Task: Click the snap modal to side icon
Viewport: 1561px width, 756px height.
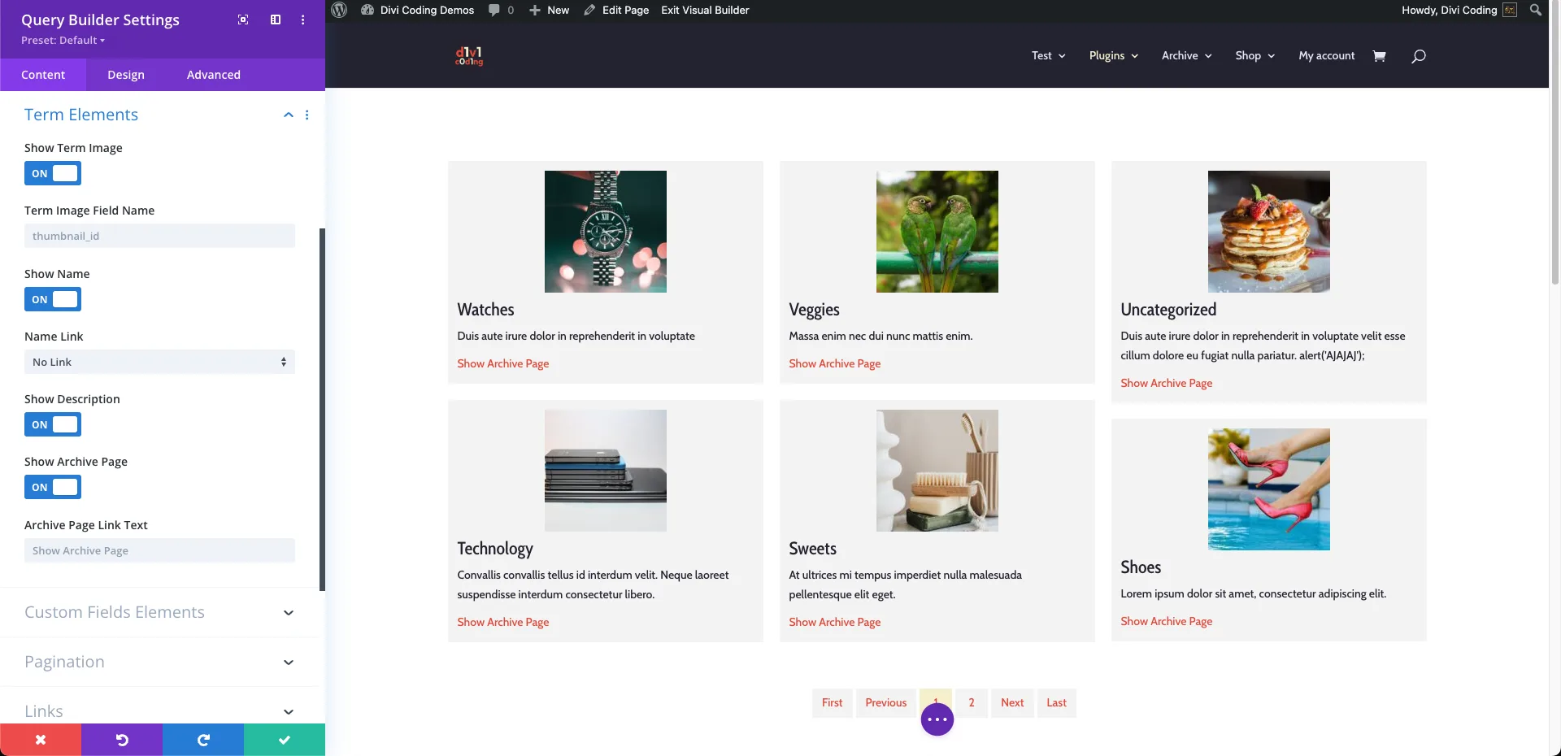Action: [x=276, y=20]
